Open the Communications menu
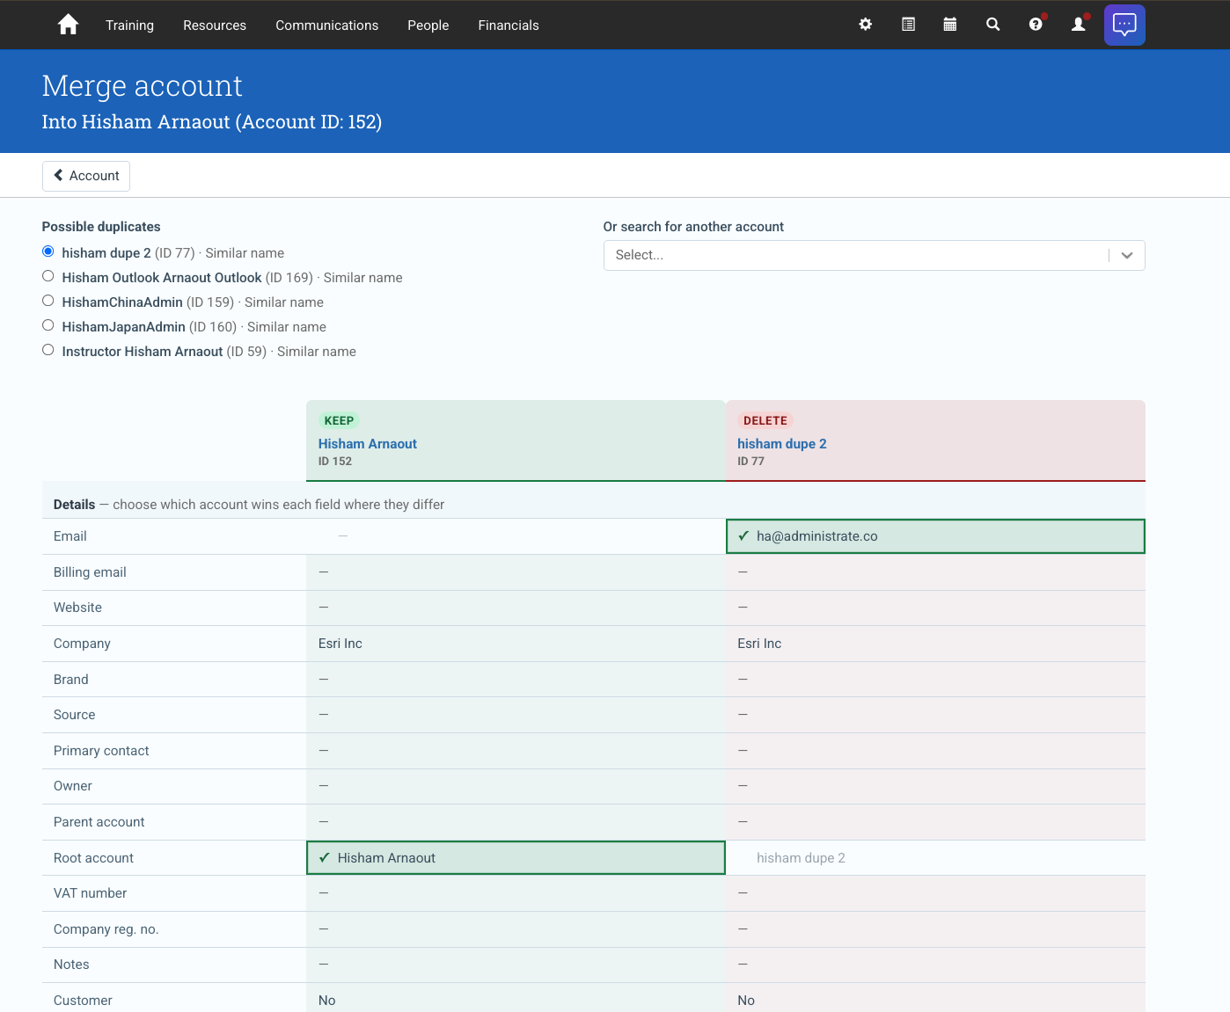The image size is (1230, 1012). (x=326, y=25)
